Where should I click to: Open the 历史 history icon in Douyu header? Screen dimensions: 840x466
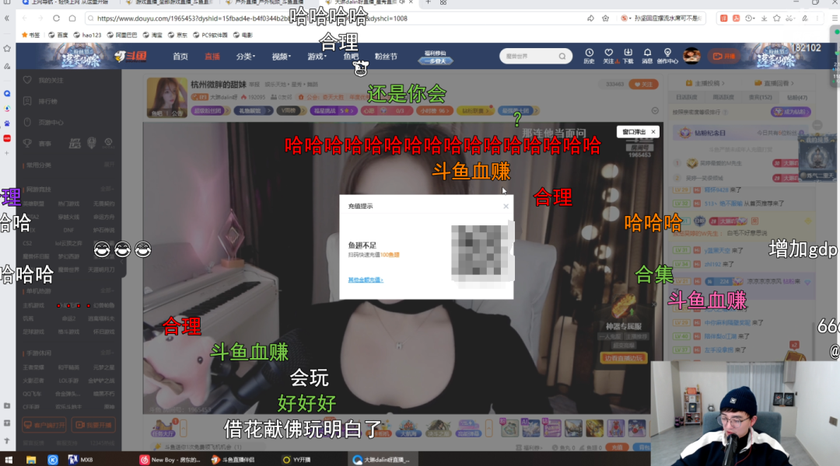(x=589, y=56)
